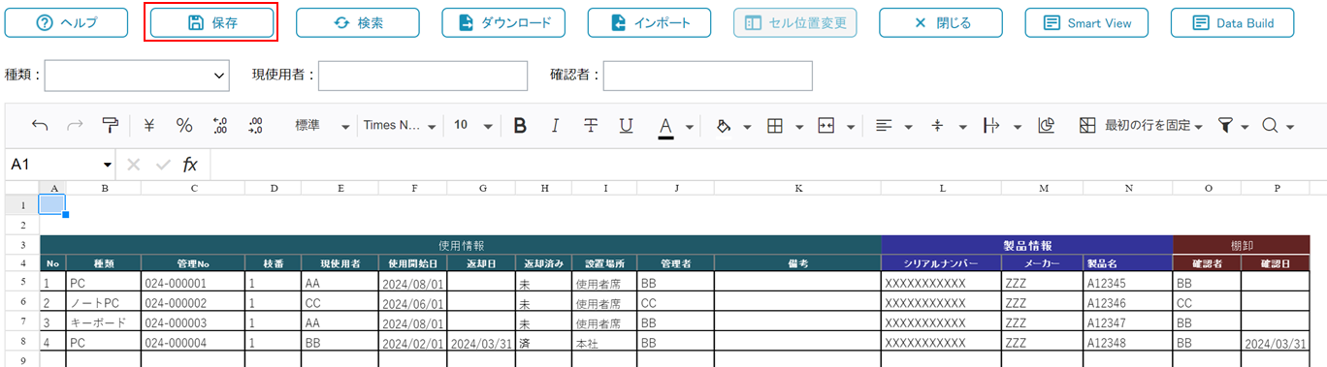
Task: Click the ダウンロード button
Action: pyautogui.click(x=503, y=22)
